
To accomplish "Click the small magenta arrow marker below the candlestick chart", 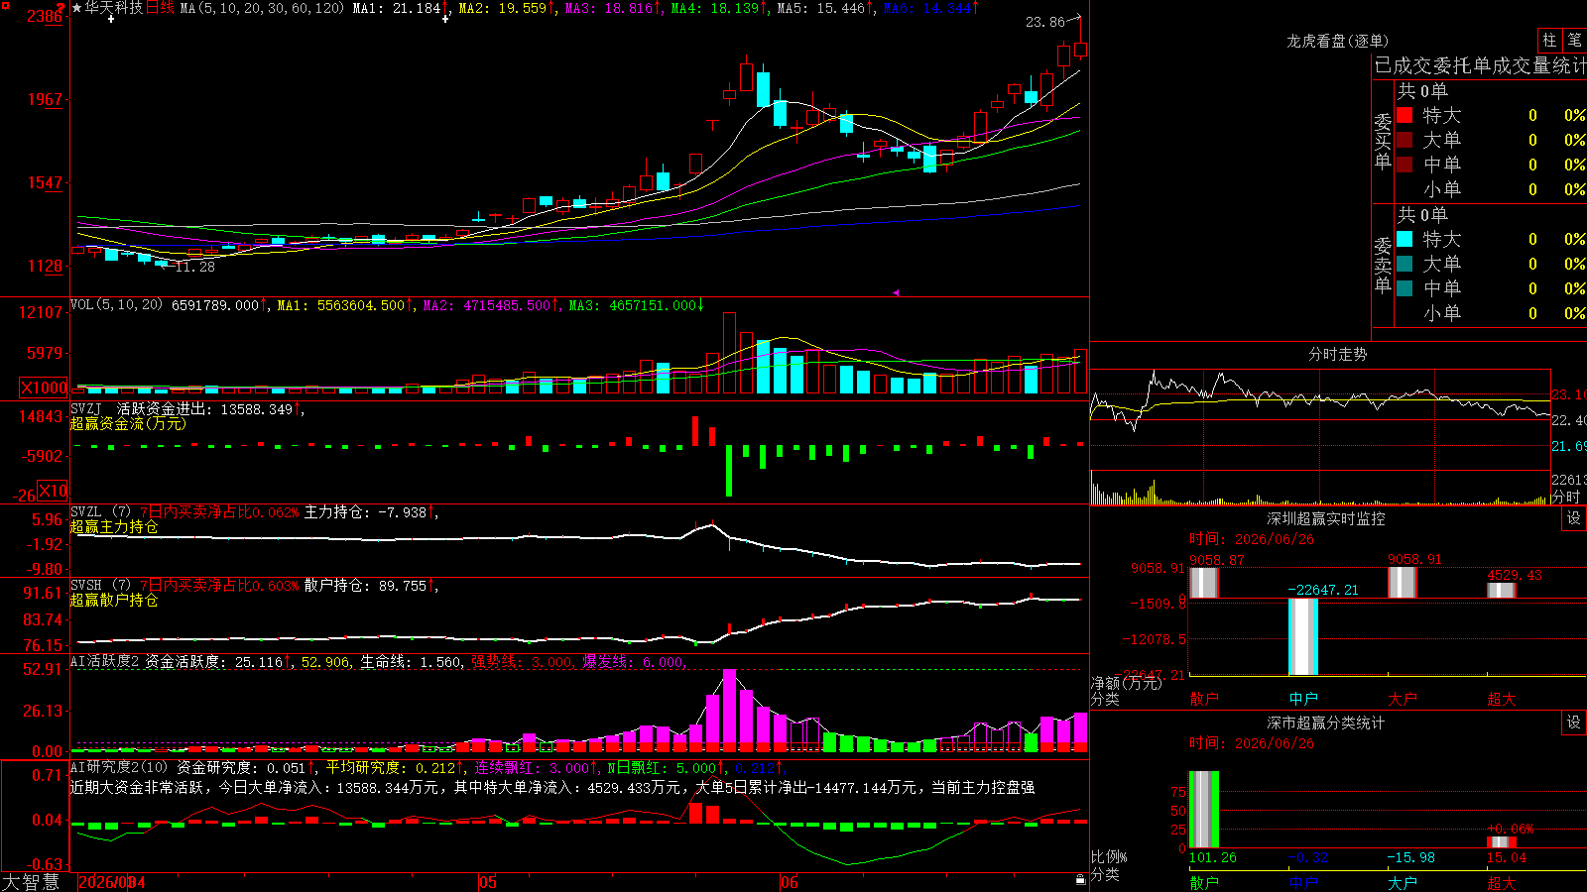I will (896, 292).
